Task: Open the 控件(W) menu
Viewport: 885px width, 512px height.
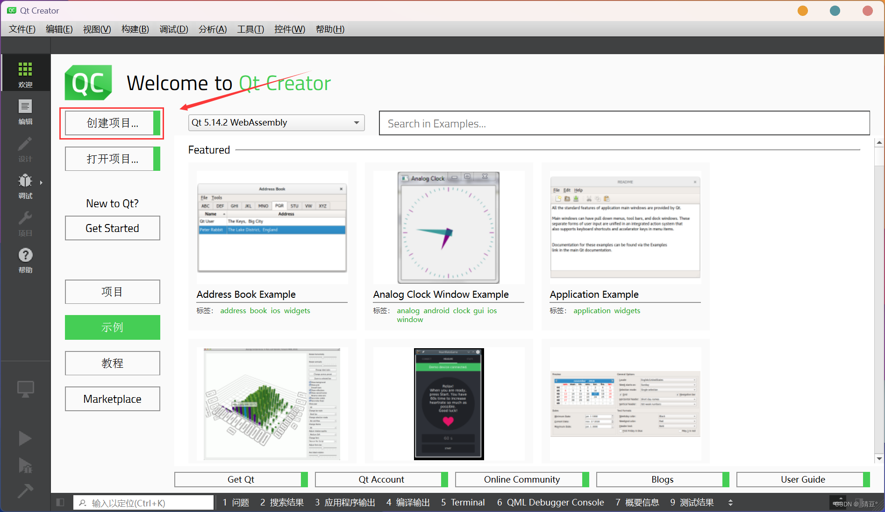Action: [290, 29]
